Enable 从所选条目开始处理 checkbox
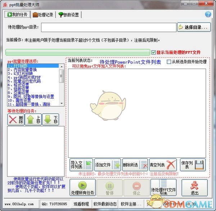The height and width of the screenshot is (211, 216). pos(169,61)
